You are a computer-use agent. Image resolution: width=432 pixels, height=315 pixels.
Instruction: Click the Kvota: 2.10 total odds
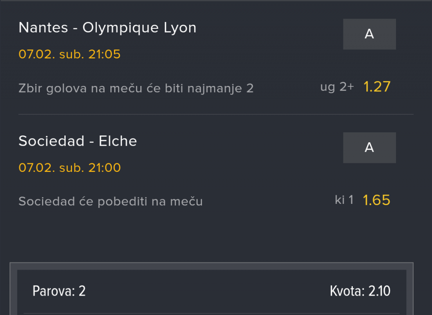click(x=360, y=291)
